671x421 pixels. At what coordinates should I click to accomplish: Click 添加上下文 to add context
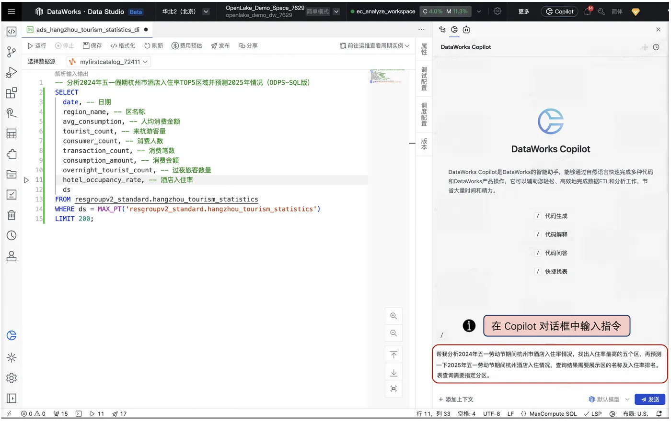point(456,399)
